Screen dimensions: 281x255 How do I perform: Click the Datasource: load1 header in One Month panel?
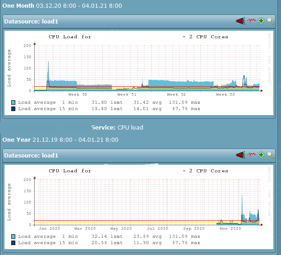32,21
